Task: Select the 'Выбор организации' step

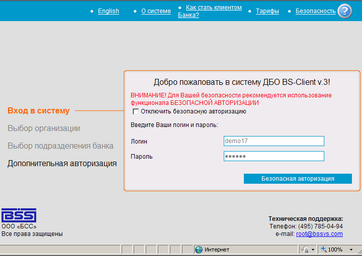Action: pos(44,129)
